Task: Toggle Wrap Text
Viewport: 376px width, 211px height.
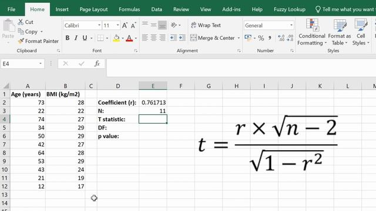Action: (206, 25)
